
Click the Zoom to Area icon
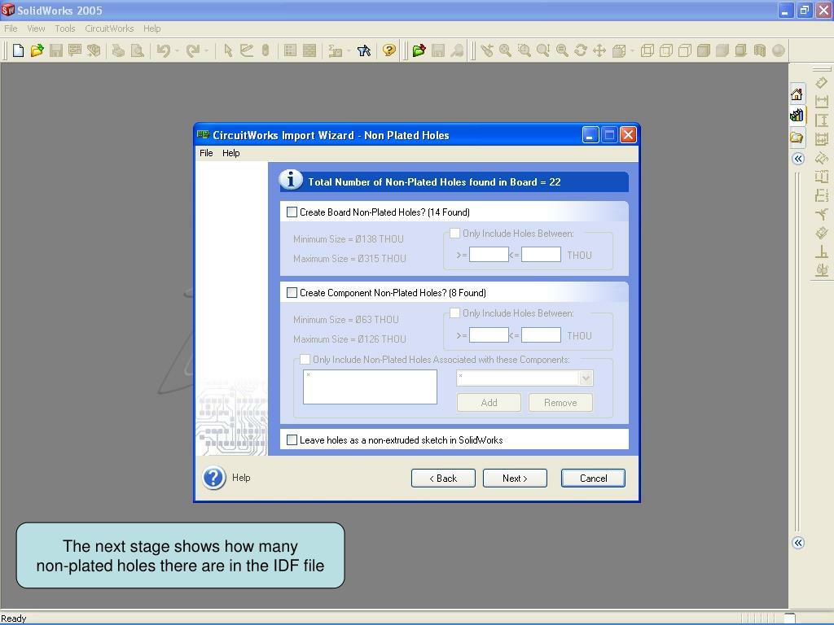point(525,50)
